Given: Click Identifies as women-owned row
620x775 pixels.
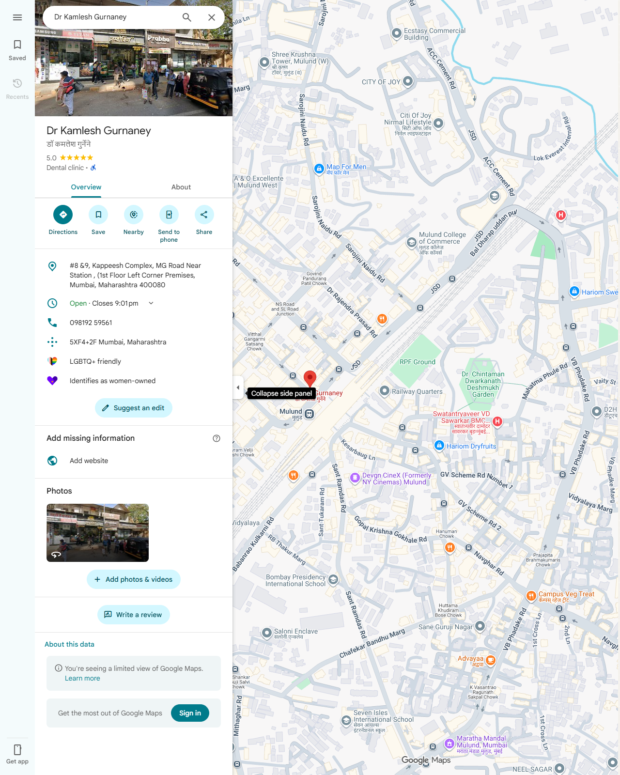Looking at the screenshot, I should [134, 381].
